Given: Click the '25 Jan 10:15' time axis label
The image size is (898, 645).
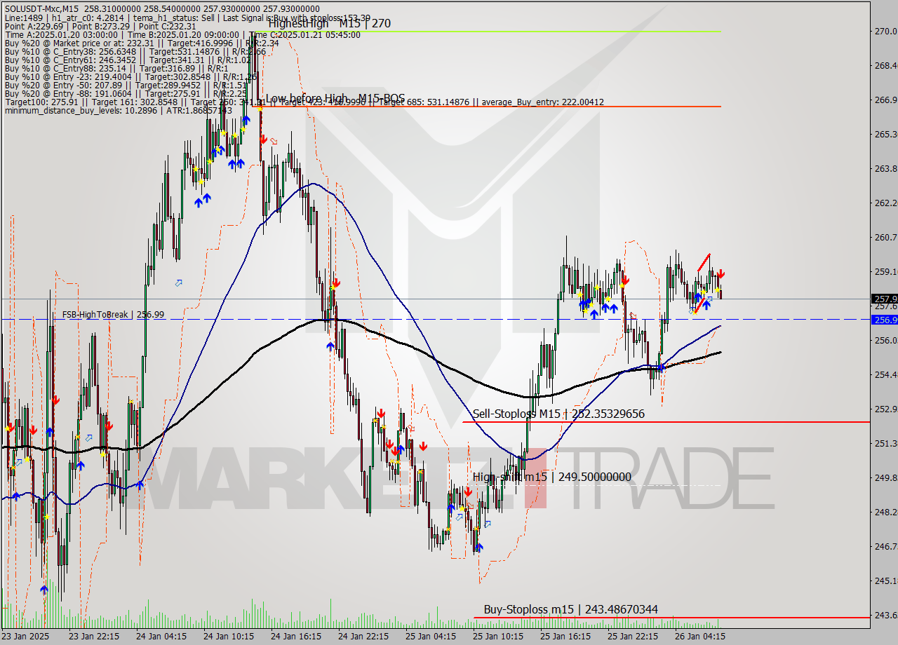Looking at the screenshot, I should pos(498,637).
